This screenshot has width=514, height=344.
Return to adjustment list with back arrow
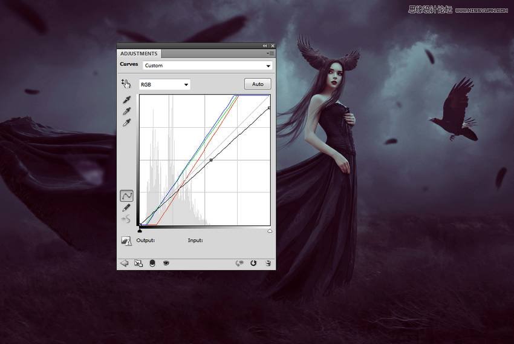tap(125, 263)
